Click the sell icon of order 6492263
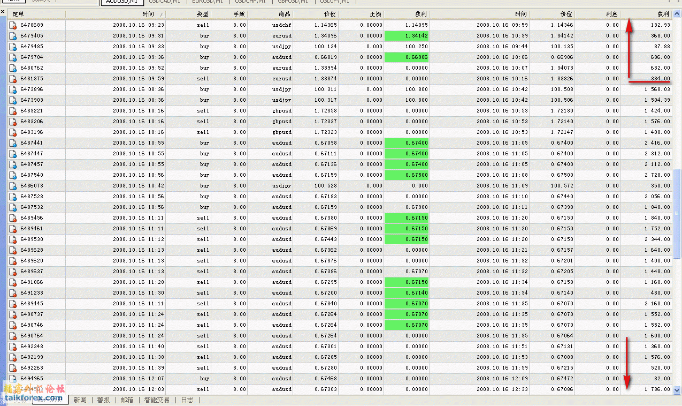 click(13, 368)
